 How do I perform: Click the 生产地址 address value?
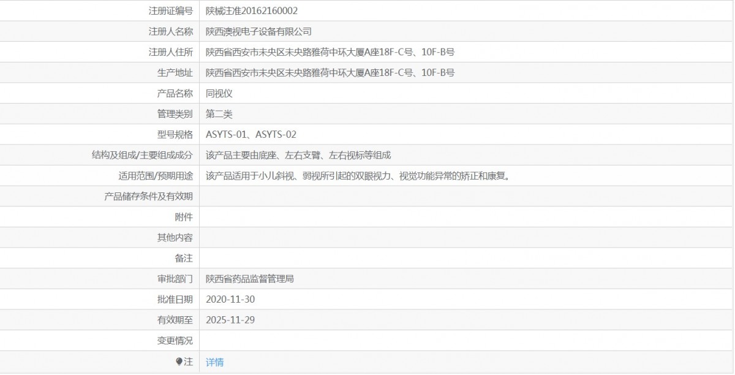[330, 73]
